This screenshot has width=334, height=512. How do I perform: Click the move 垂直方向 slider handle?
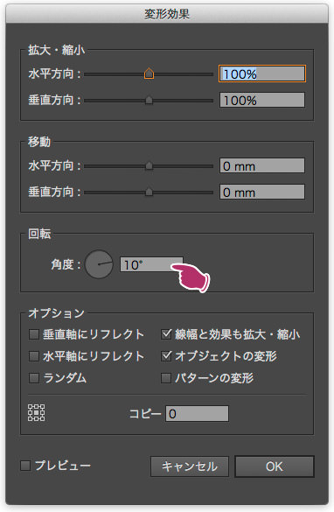point(149,192)
